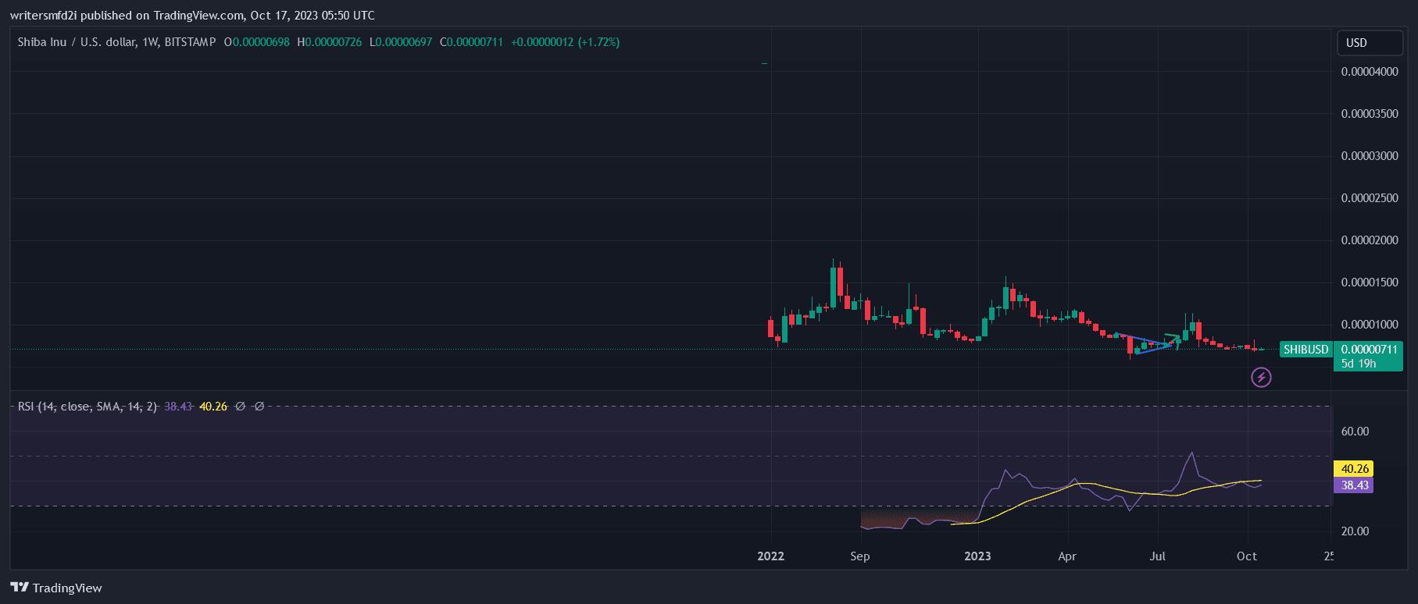Image resolution: width=1418 pixels, height=604 pixels.
Task: Click the first Ø symbol in RSI legend
Action: 241,407
